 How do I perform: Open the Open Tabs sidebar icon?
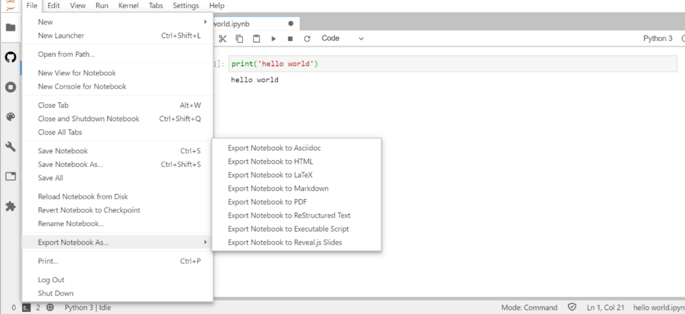click(x=11, y=176)
